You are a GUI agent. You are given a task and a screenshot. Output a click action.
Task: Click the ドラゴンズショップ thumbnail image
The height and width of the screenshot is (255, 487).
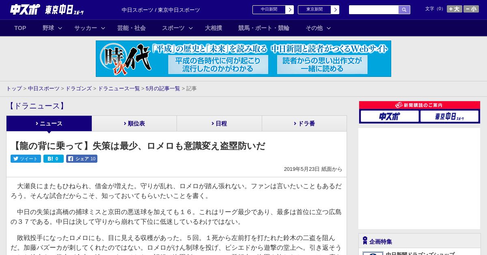pyautogui.click(x=373, y=253)
